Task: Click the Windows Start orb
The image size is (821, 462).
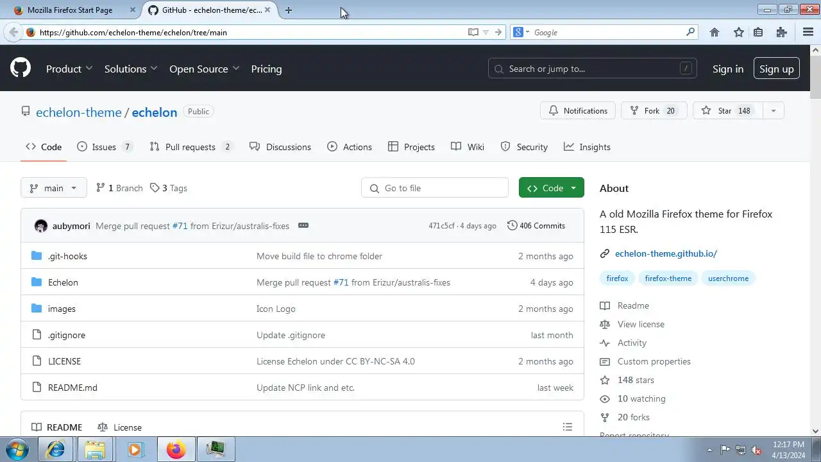Action: [17, 449]
